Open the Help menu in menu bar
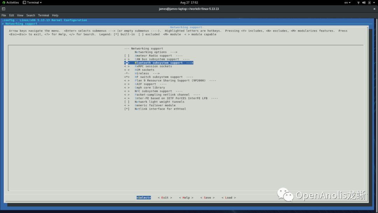Image resolution: width=378 pixels, height=213 pixels. point(55,15)
